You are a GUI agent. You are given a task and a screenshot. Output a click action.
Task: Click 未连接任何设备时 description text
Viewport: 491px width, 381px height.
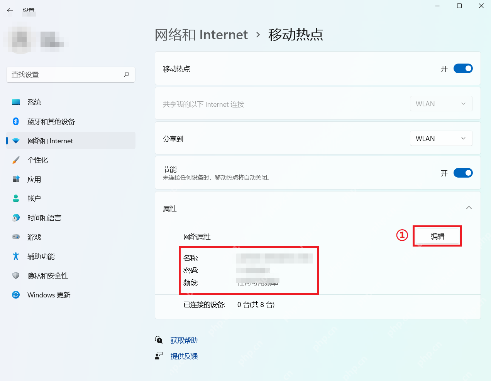click(x=217, y=178)
